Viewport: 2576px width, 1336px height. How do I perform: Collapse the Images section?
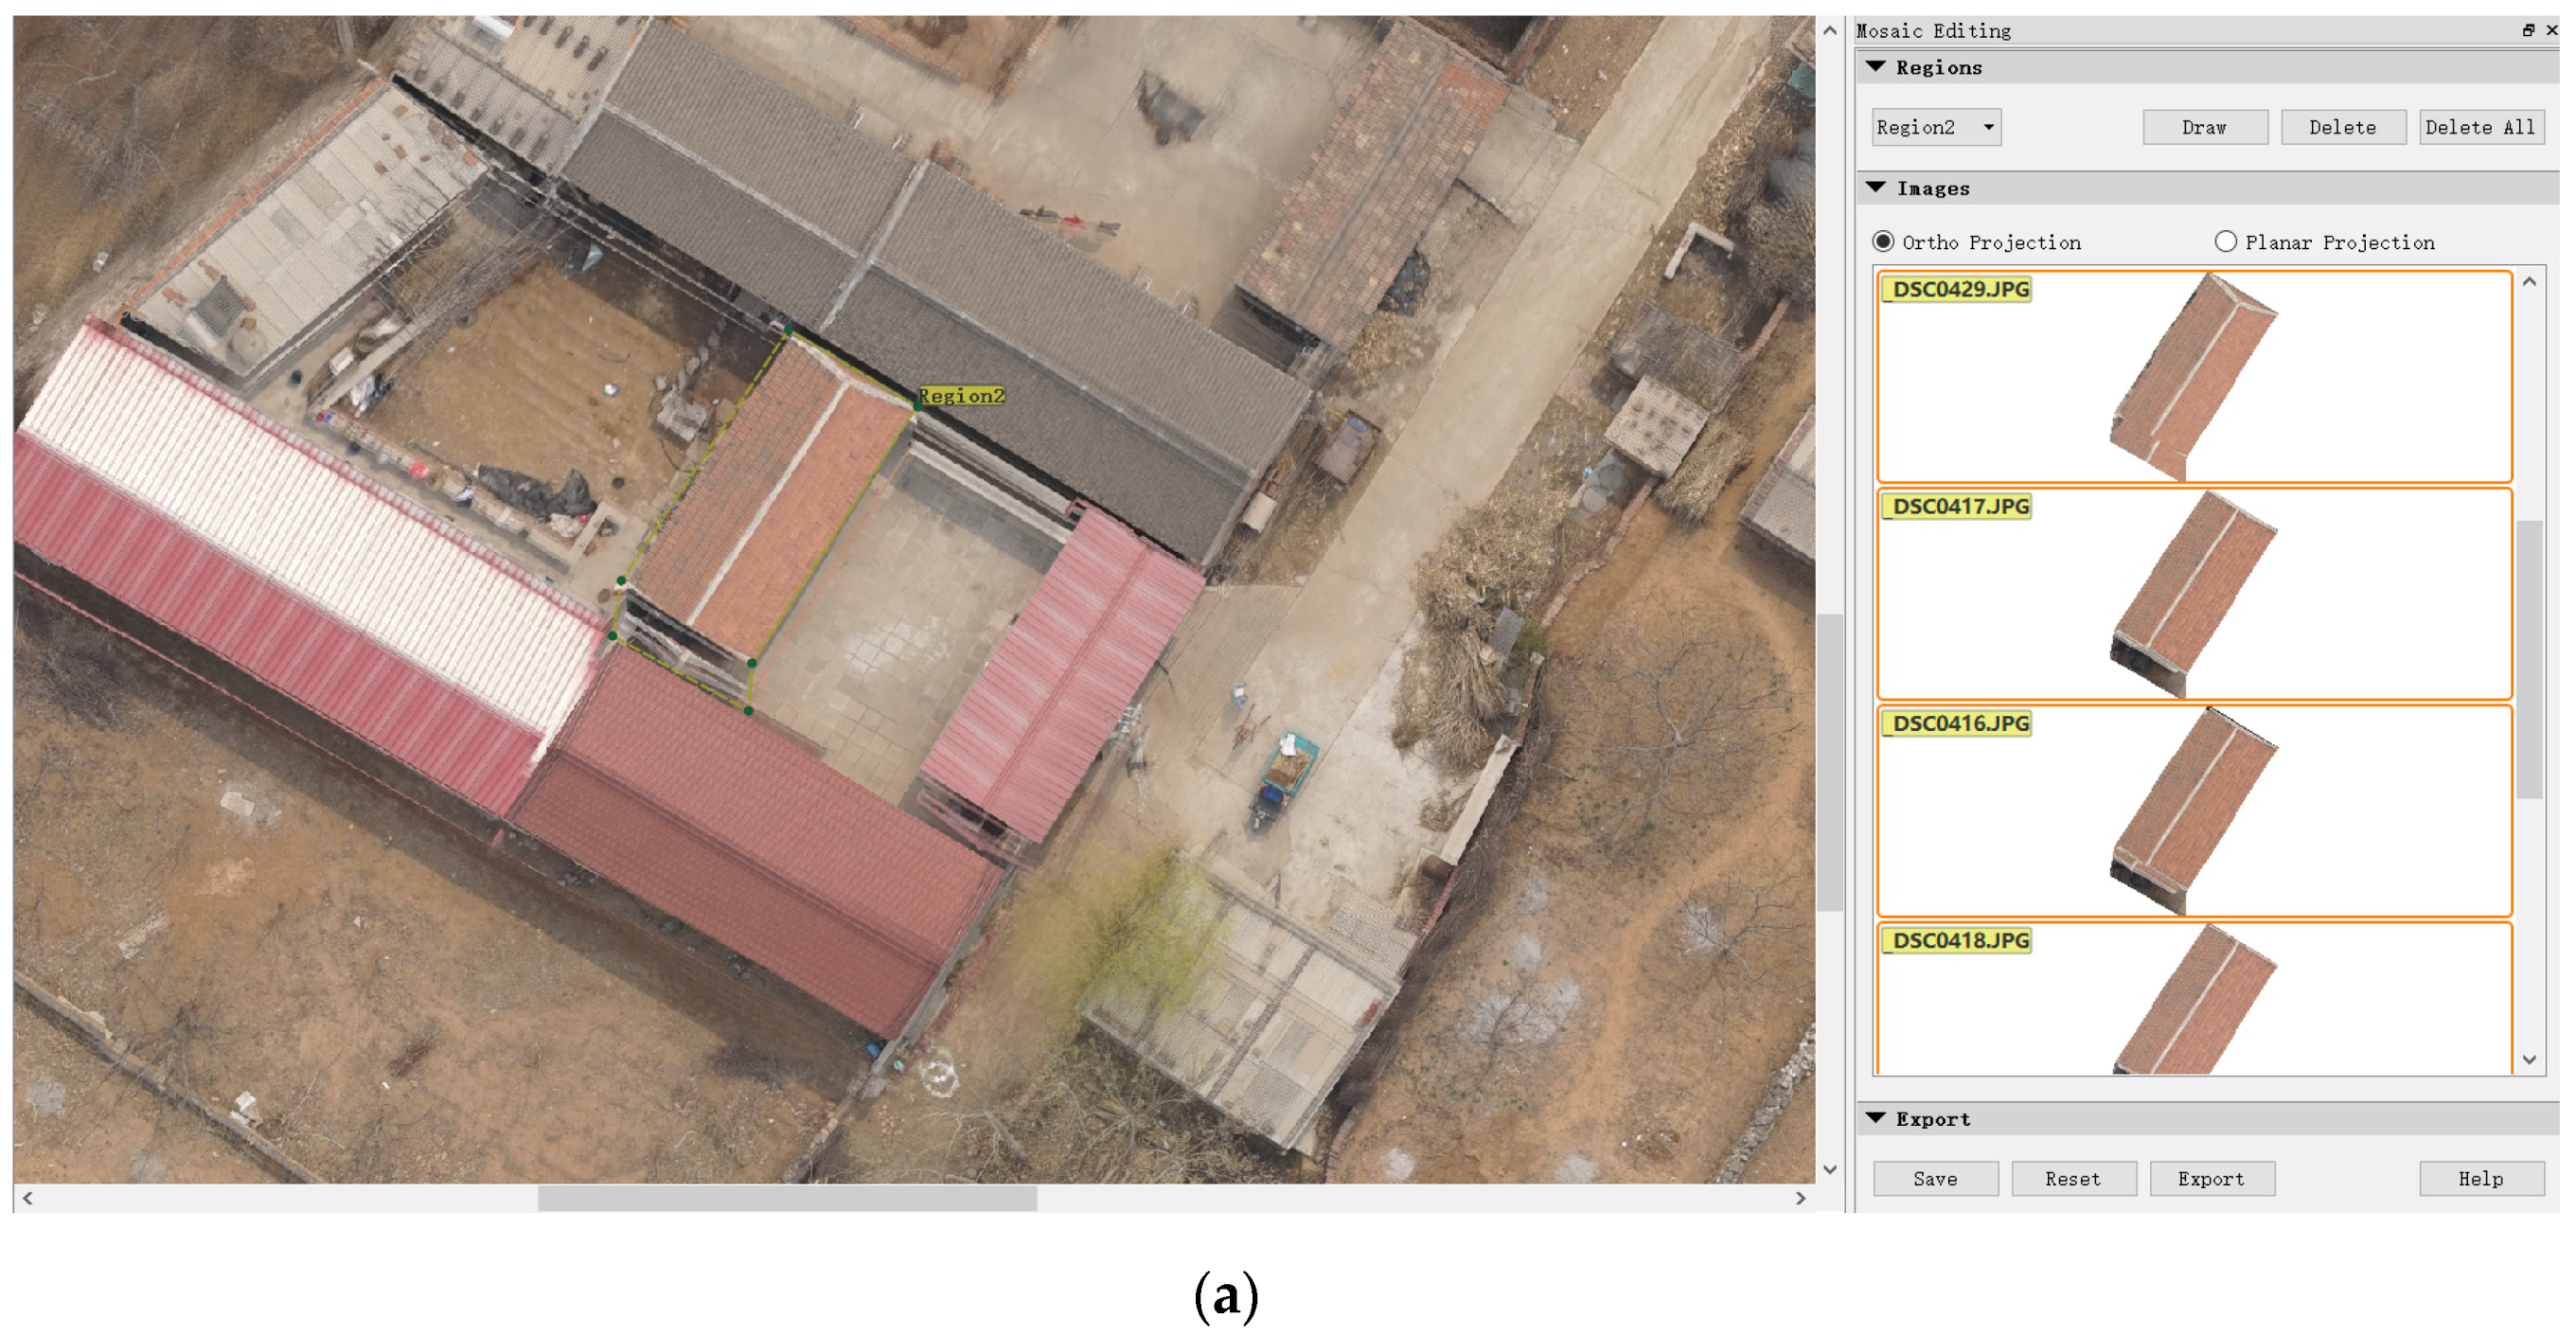coord(1876,188)
